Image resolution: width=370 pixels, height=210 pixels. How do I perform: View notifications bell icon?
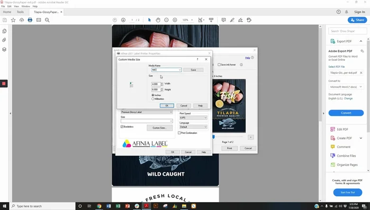347,12
